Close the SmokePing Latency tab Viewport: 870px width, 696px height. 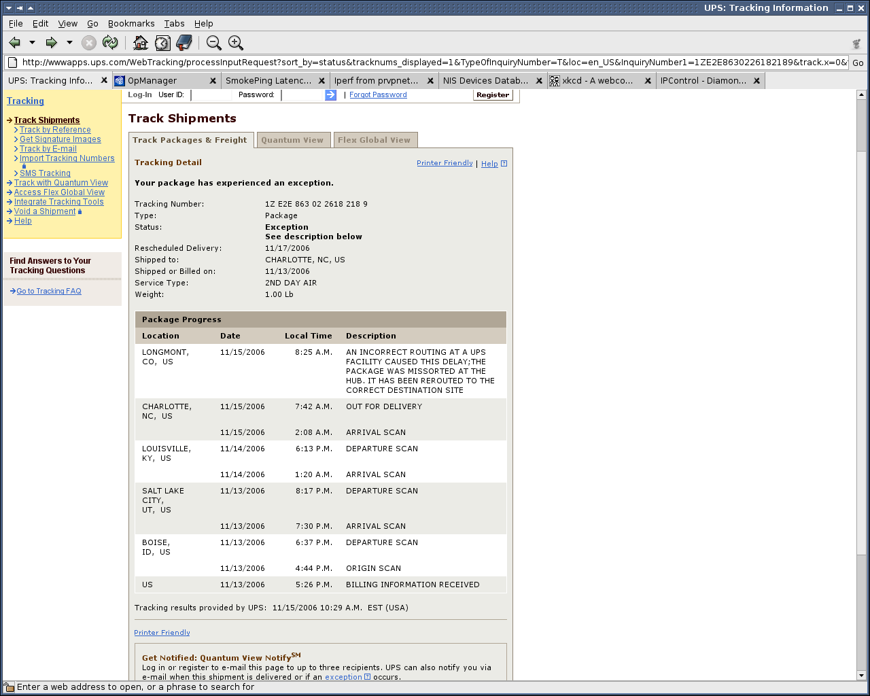[x=321, y=80]
